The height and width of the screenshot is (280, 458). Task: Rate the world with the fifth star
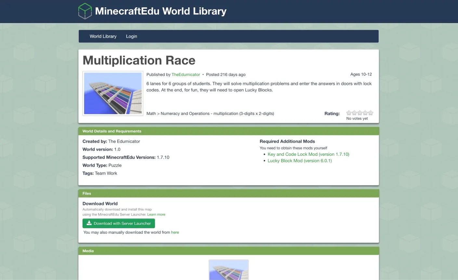pyautogui.click(x=371, y=113)
